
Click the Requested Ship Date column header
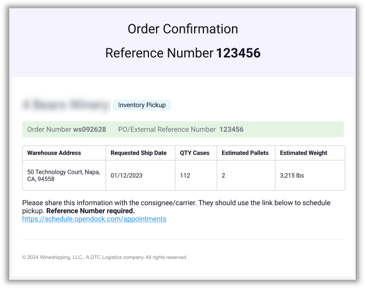[139, 153]
